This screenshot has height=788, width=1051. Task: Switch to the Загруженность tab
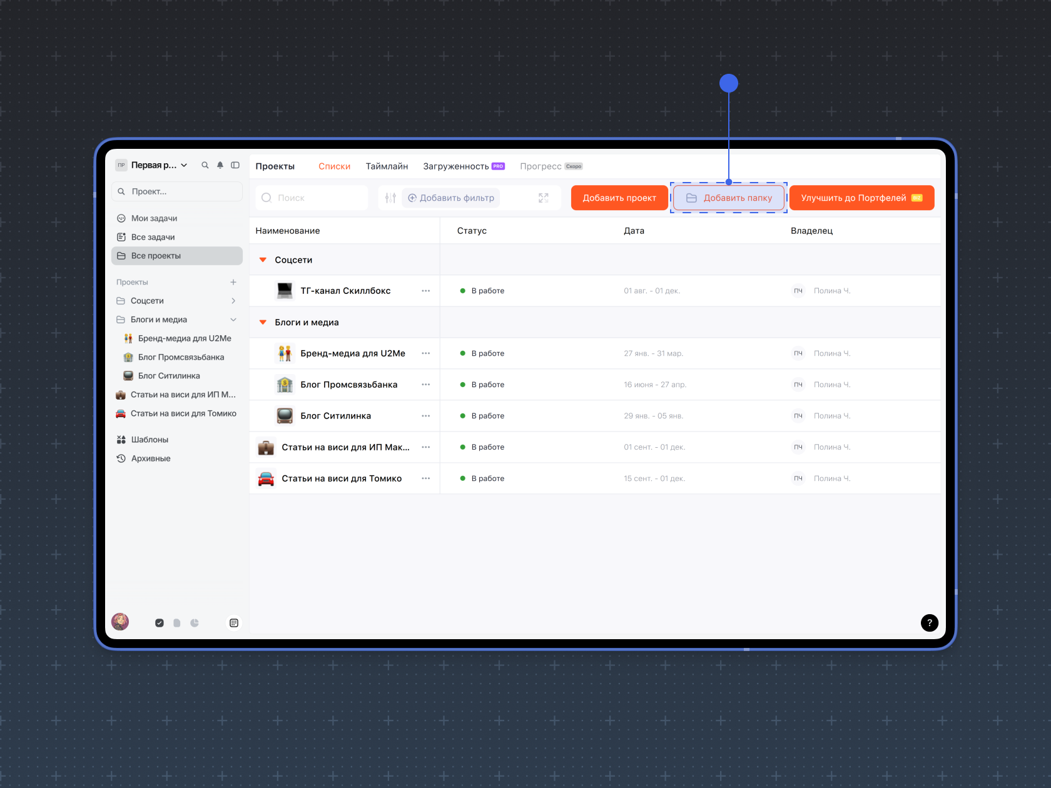456,166
